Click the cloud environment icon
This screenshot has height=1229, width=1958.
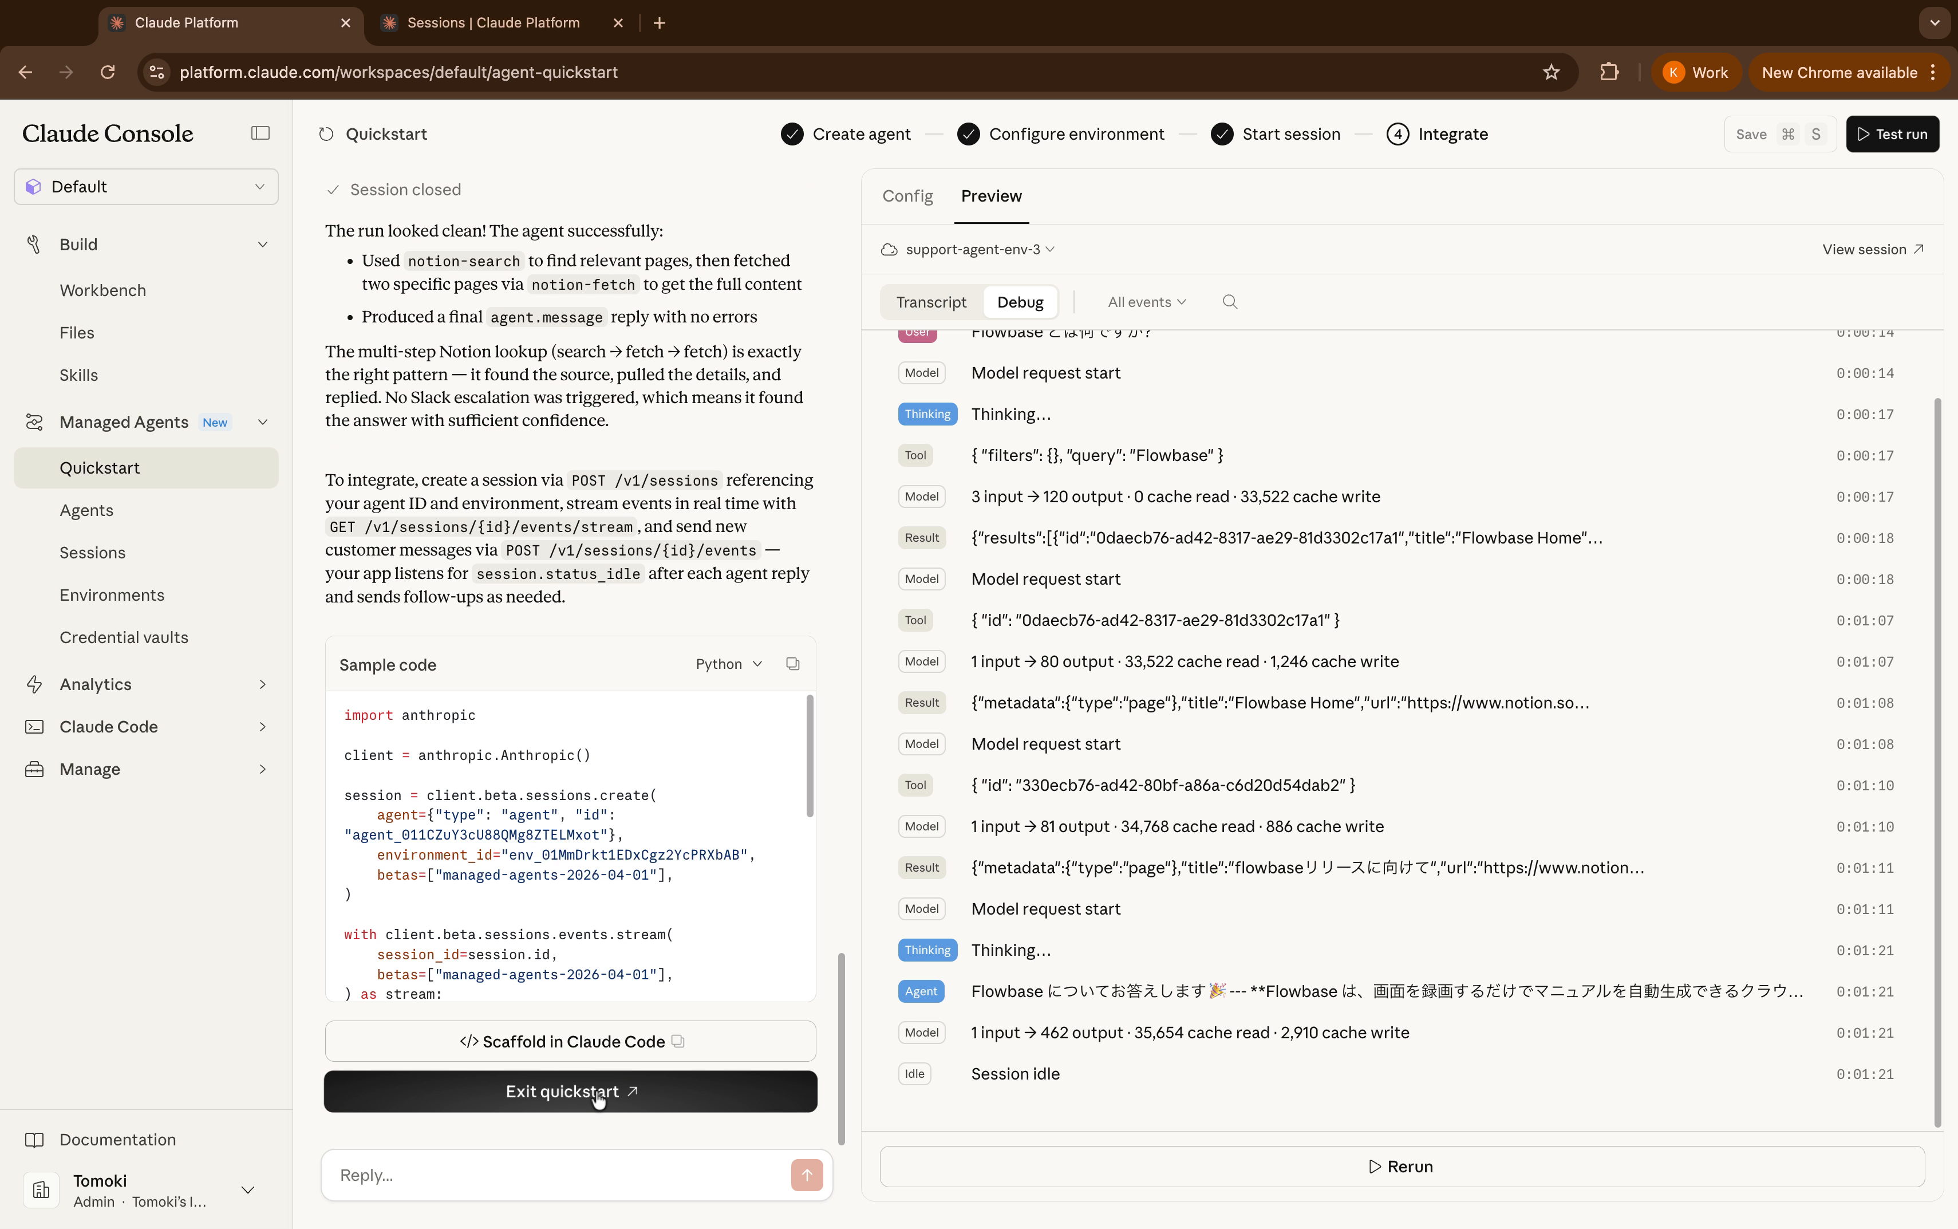pos(889,250)
